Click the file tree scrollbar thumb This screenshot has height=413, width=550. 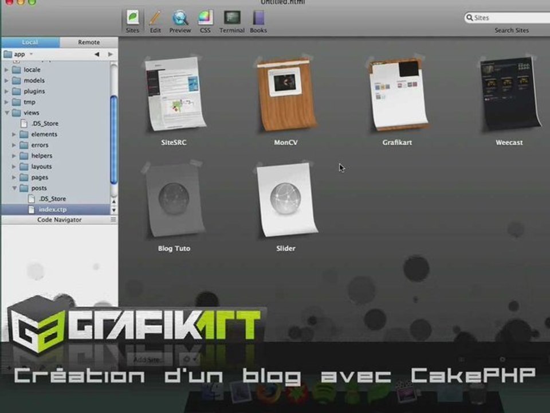coord(113,139)
